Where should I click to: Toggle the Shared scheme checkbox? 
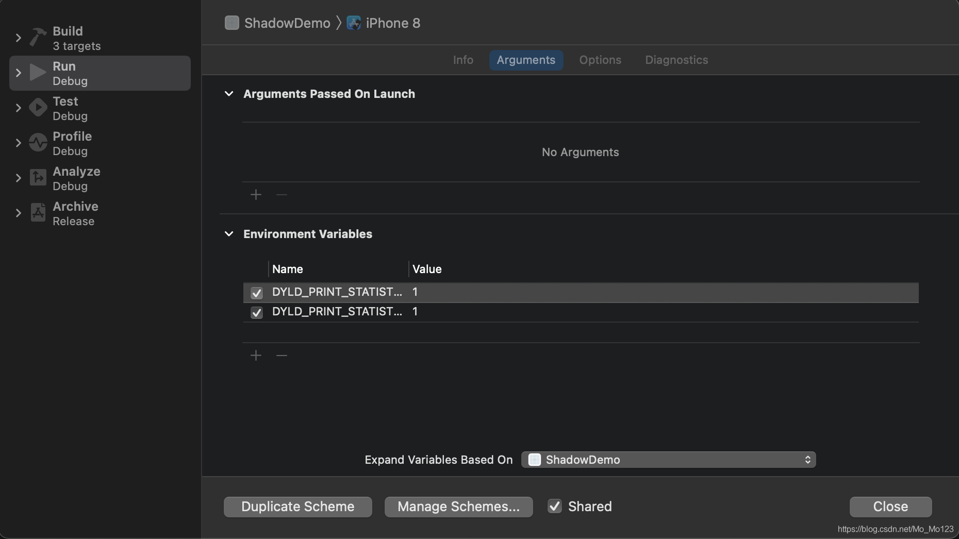[x=555, y=507]
